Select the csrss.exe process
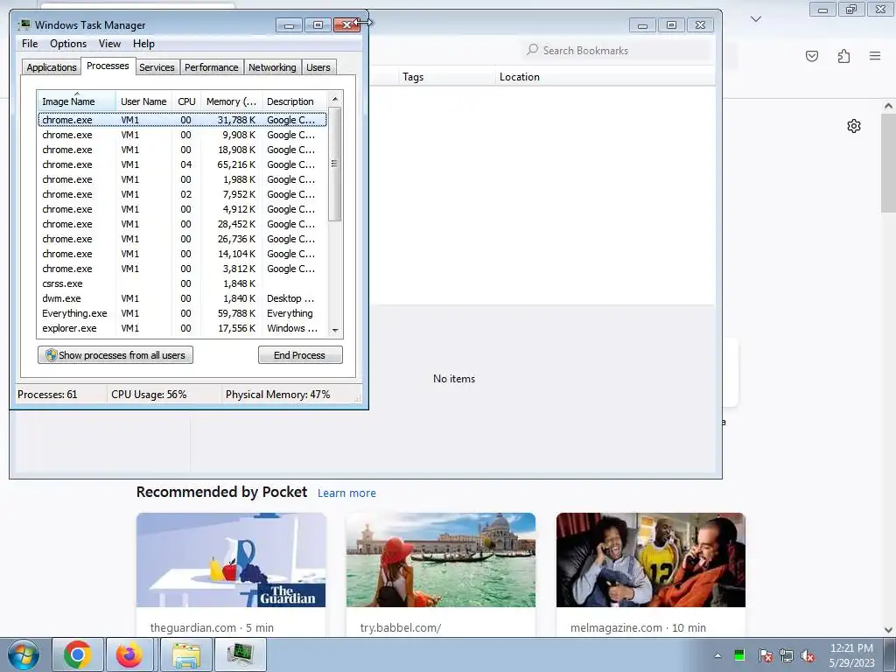The width and height of the screenshot is (896, 672). tap(182, 283)
